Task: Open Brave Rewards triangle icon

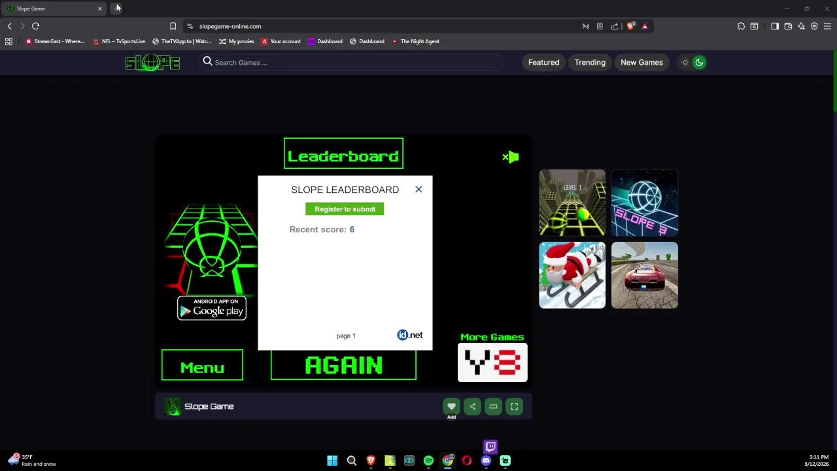Action: [x=645, y=26]
